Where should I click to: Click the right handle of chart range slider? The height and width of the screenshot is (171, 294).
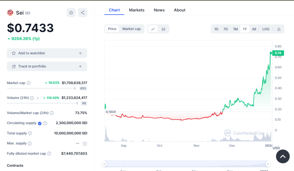(268, 164)
